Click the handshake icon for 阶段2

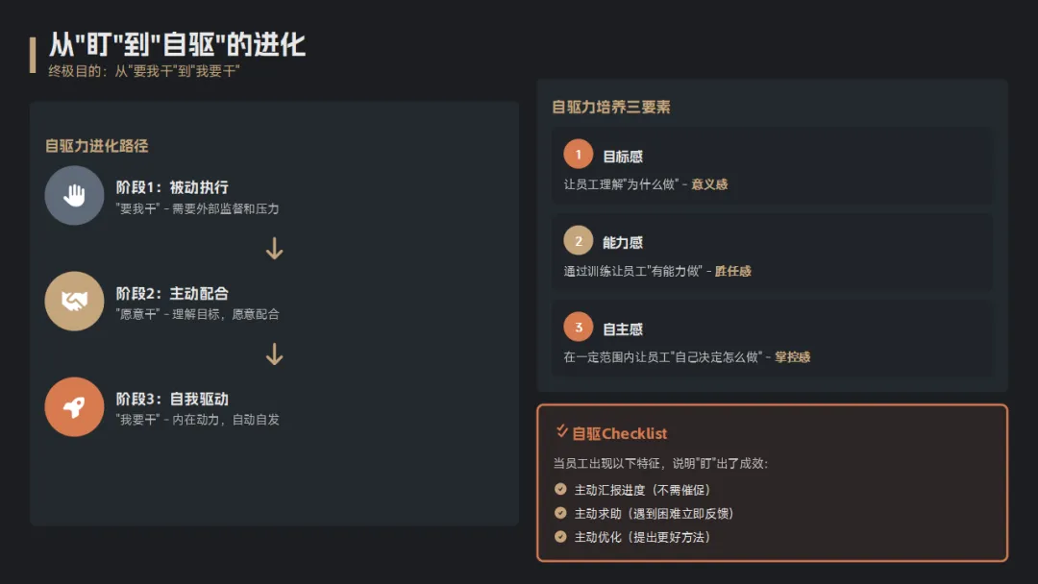[74, 302]
